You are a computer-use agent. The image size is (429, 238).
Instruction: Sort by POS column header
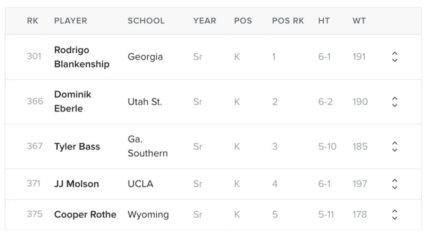click(x=243, y=21)
